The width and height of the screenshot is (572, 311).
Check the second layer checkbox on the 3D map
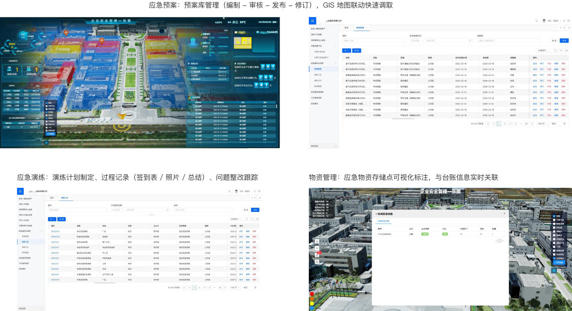tap(554, 219)
